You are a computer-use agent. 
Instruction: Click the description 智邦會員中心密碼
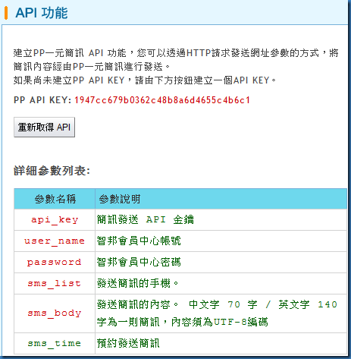pyautogui.click(x=139, y=262)
